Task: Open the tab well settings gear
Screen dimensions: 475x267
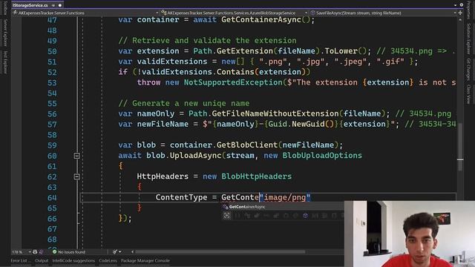Action: tap(461, 5)
